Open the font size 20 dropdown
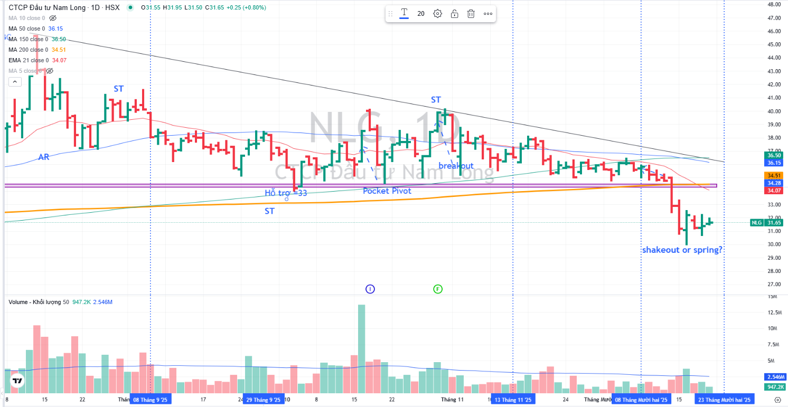788x407 pixels. 421,14
